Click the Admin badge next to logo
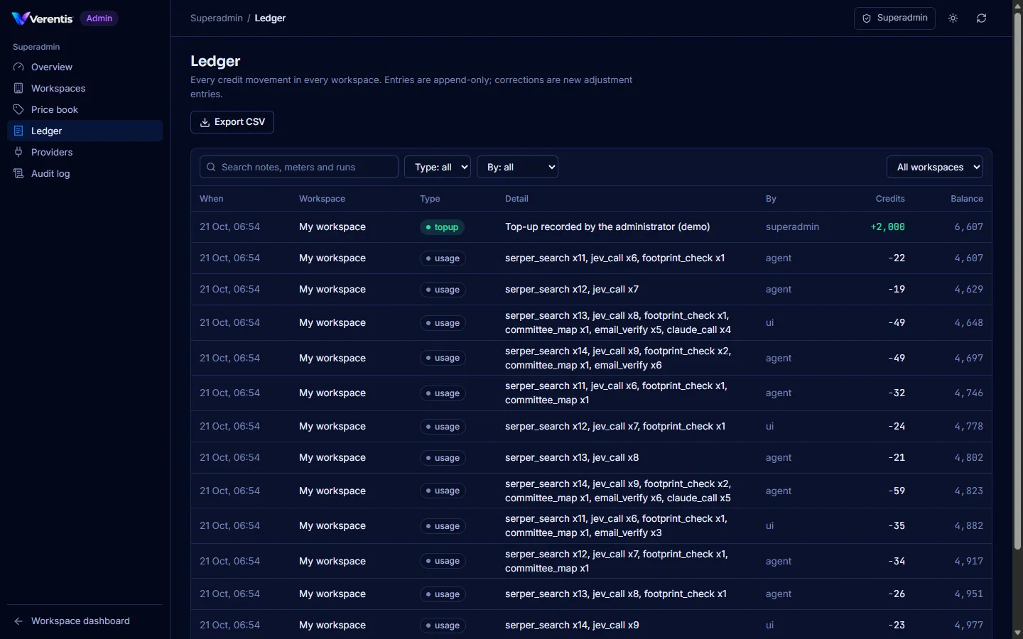The width and height of the screenshot is (1023, 639). point(99,18)
